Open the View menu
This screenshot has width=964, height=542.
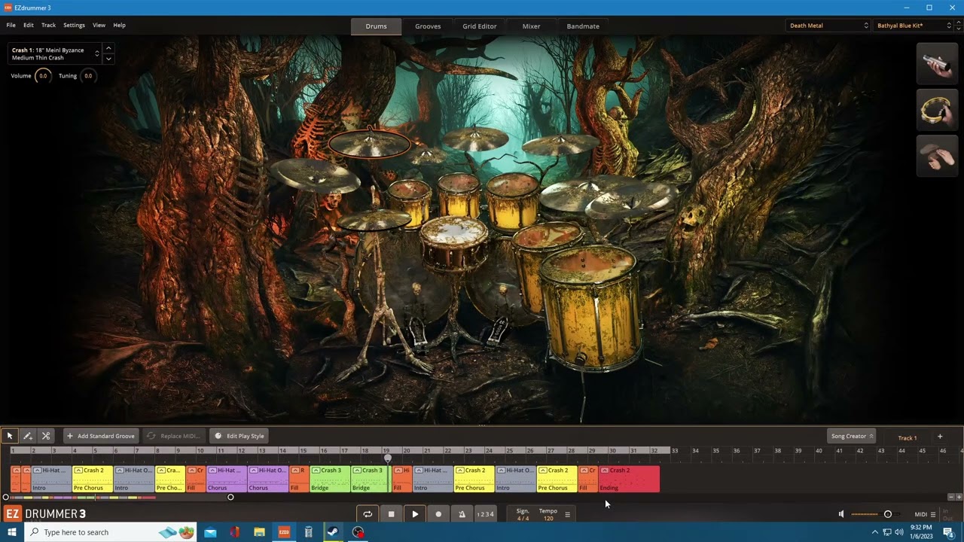point(99,26)
